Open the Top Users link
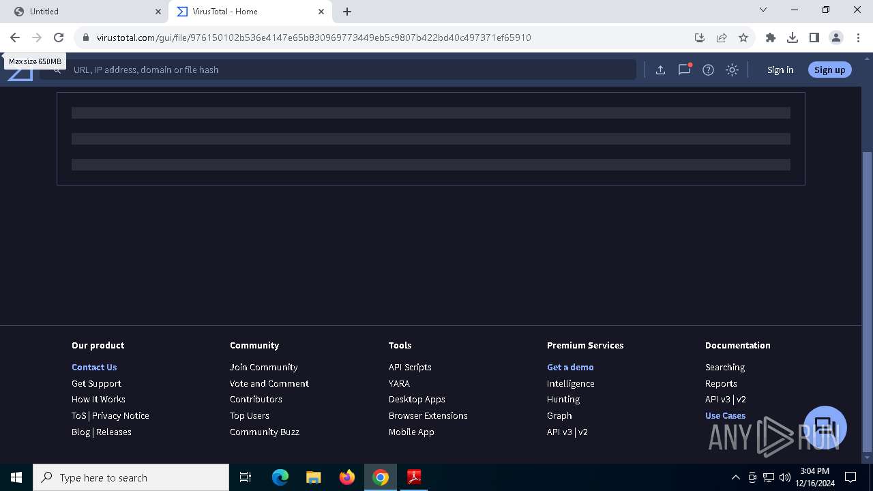 (x=250, y=415)
